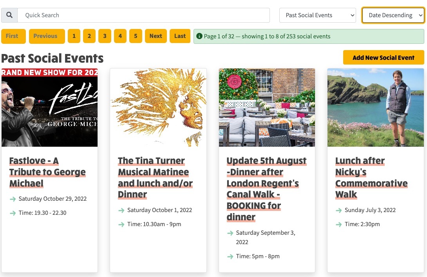Image resolution: width=427 pixels, height=277 pixels.
Task: Go to the Previous page button
Action: click(x=47, y=36)
